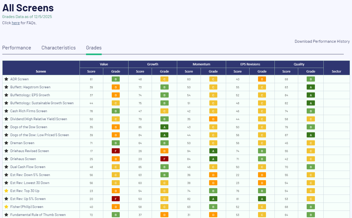Sort by the Screen column header
Viewport: 352px width, 218px height.
[41, 72]
